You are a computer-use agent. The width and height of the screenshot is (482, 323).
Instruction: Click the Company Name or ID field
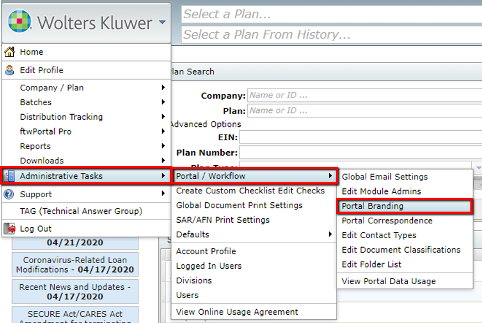[x=365, y=95]
